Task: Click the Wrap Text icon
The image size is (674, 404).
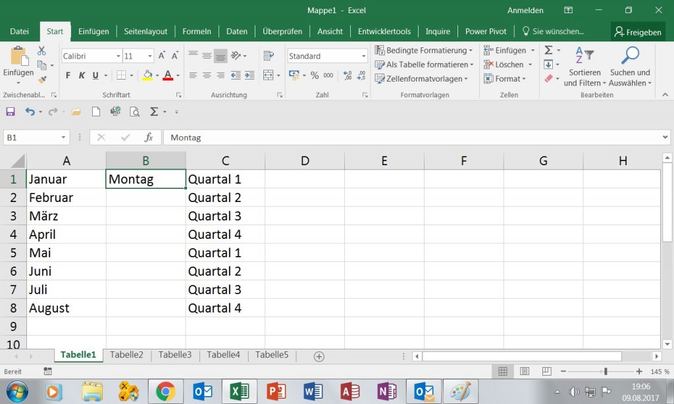Action: (x=269, y=55)
